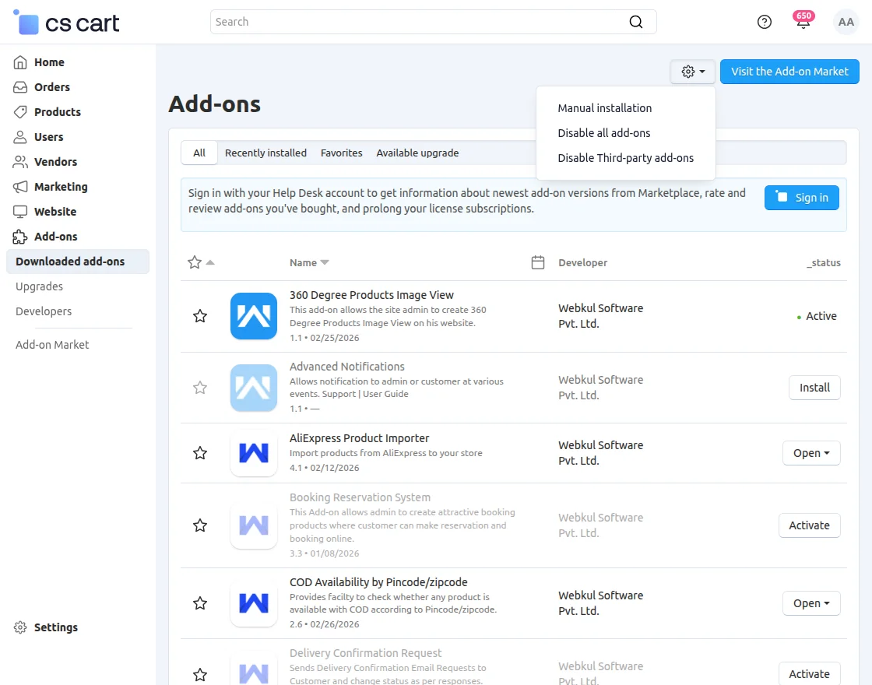Viewport: 872px width, 685px height.
Task: Click the 360 Degree Products add-on logo
Action: pyautogui.click(x=254, y=316)
